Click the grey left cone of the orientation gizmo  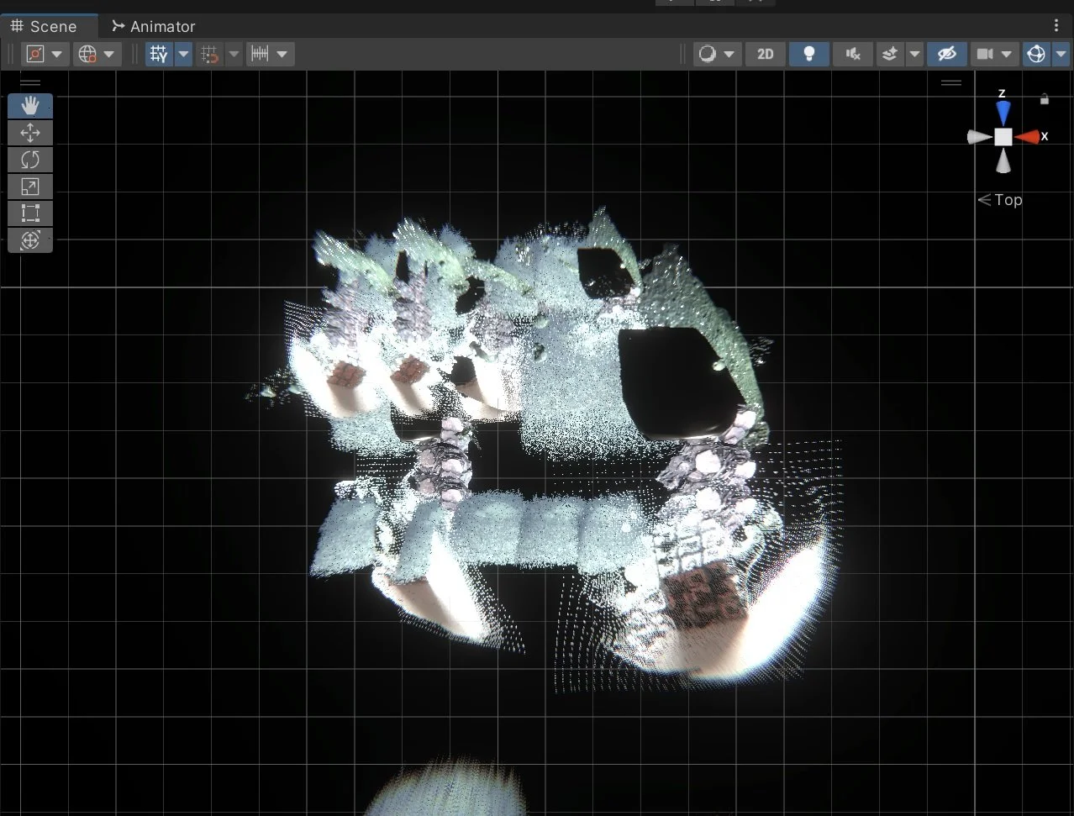pos(979,137)
